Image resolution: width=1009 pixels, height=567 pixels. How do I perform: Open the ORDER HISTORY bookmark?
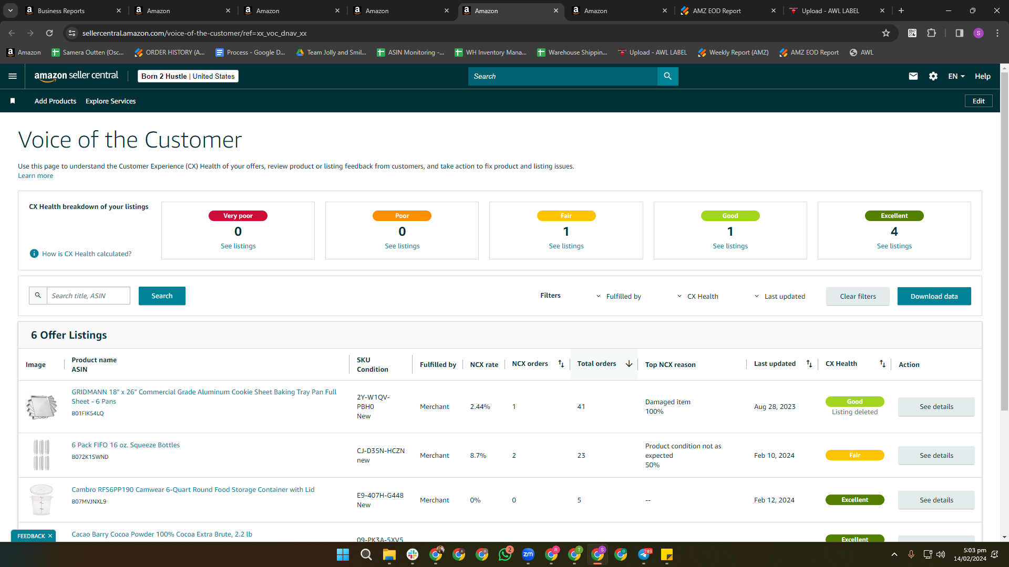coord(170,52)
